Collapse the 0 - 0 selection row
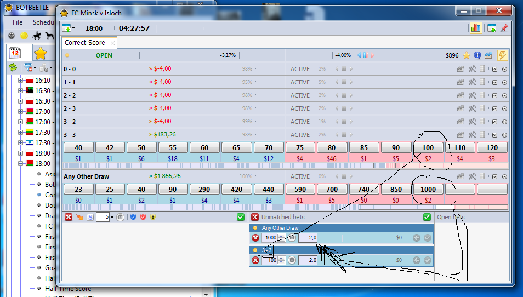This screenshot has width=523, height=297. (494, 69)
